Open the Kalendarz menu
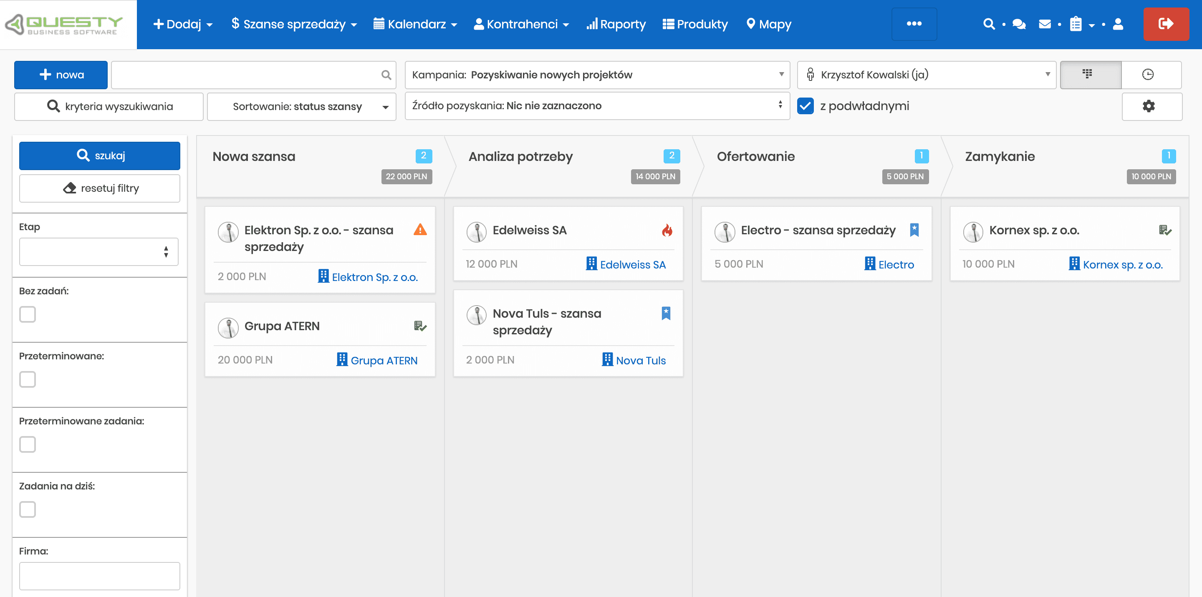This screenshot has height=597, width=1202. click(415, 24)
